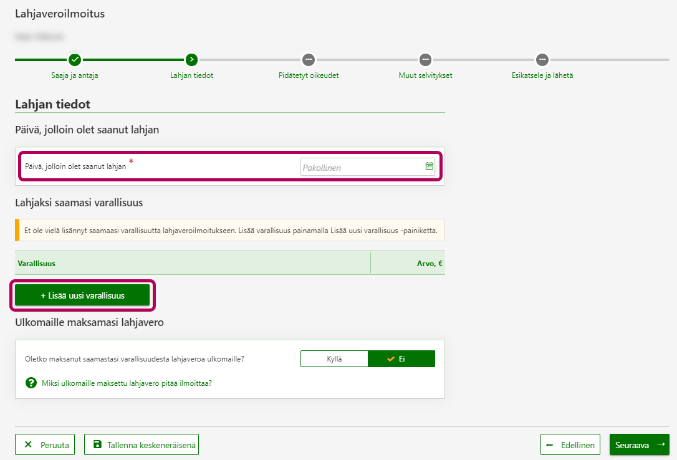Click the Arvo, € column header
Image resolution: width=677 pixels, height=460 pixels.
[430, 264]
